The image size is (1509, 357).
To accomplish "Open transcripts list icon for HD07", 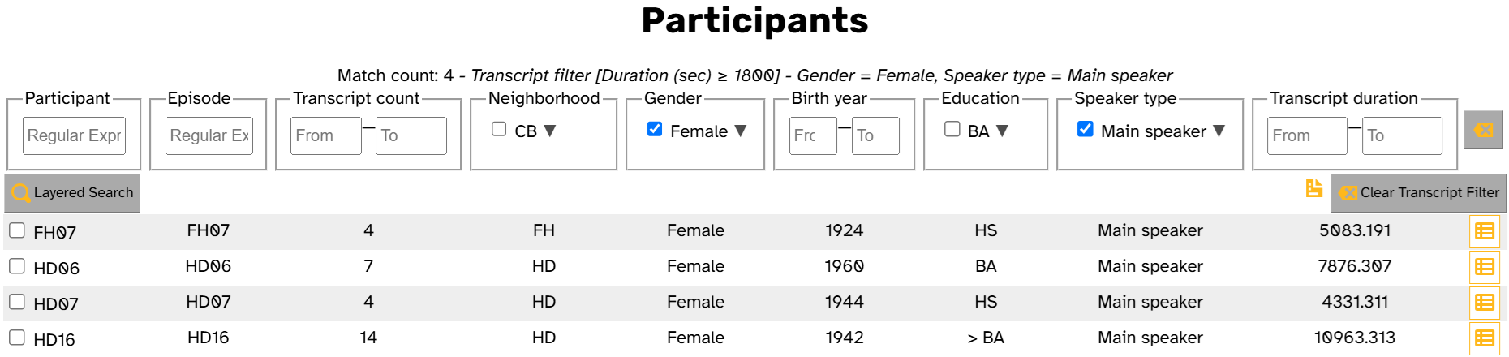I will tap(1485, 303).
